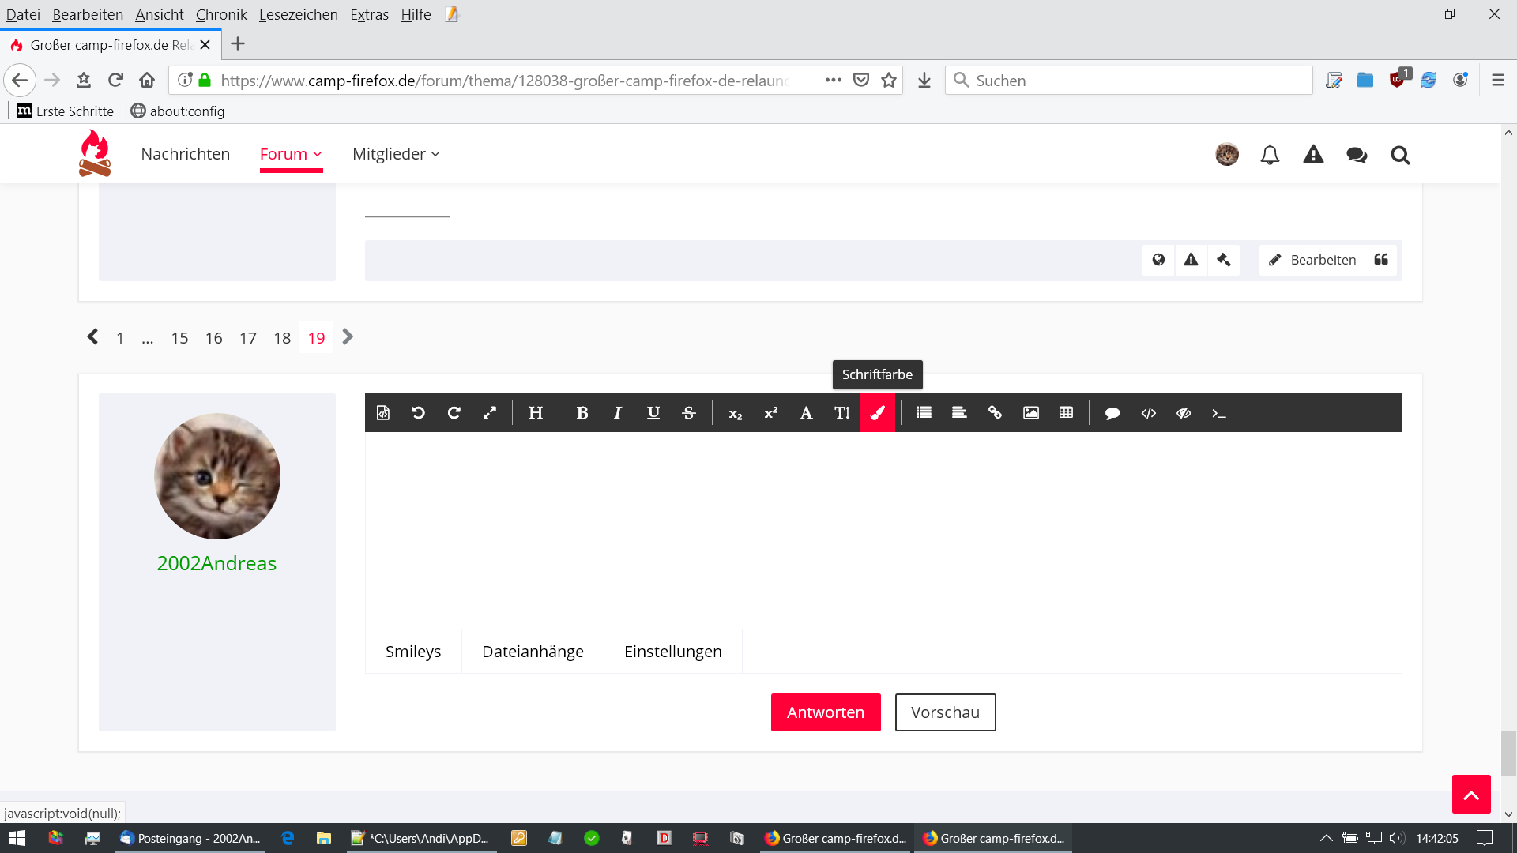Expand the Mitglieder dropdown menu
This screenshot has height=853, width=1517.
(x=396, y=154)
